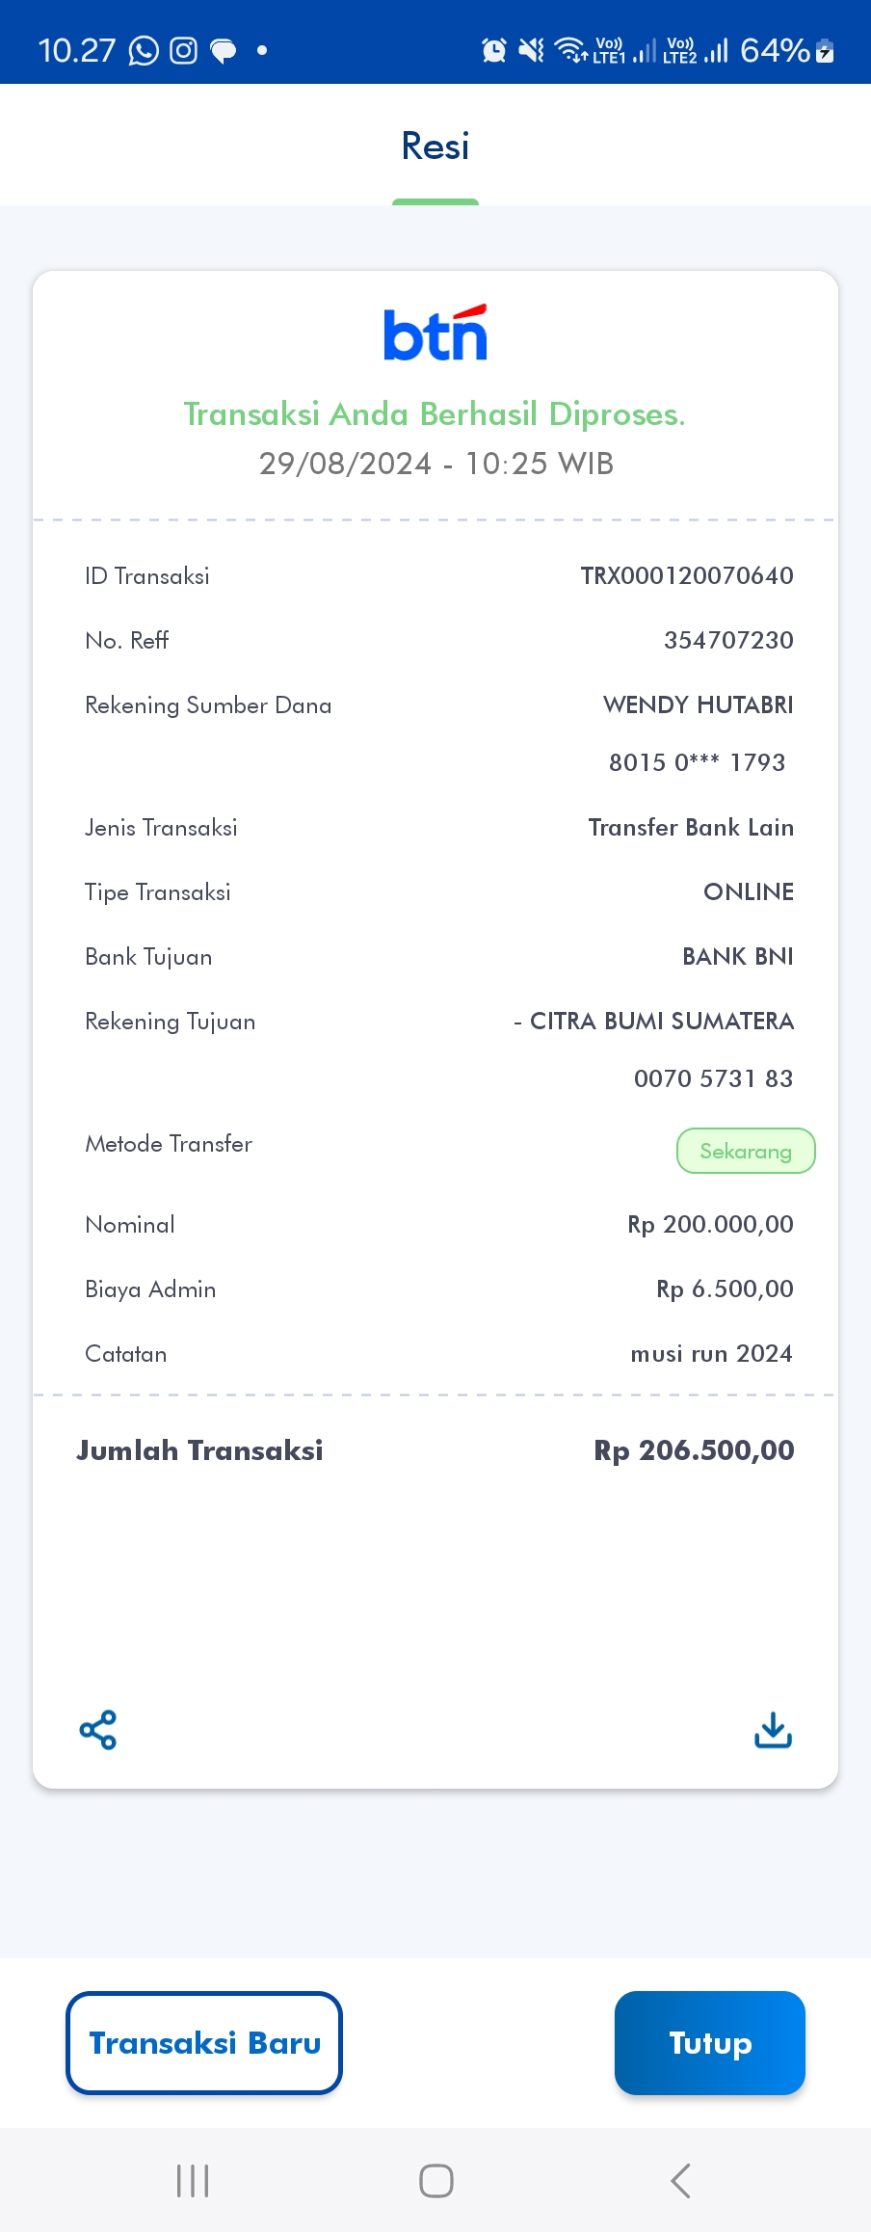Screen dimensions: 871x2232
Task: Tap the share receipt icon
Action: pos(98,1730)
